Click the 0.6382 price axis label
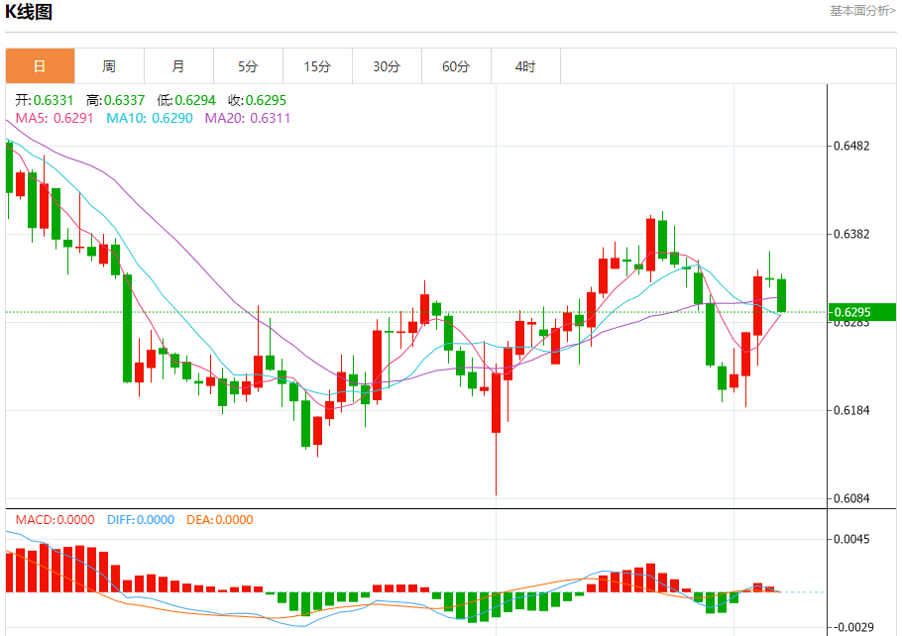 [x=851, y=234]
